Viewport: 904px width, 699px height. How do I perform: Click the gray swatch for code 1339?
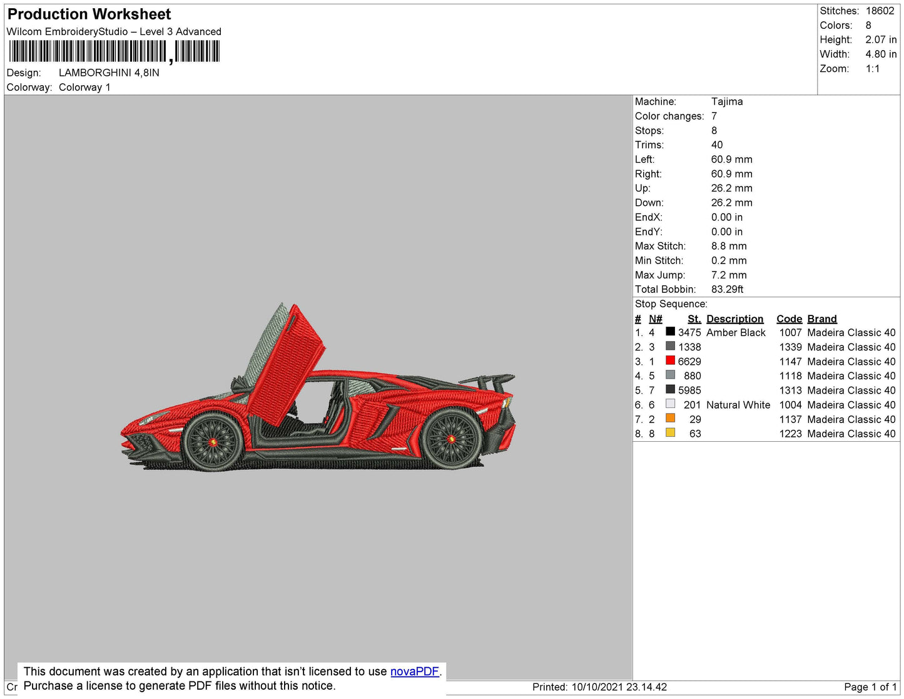click(x=670, y=346)
